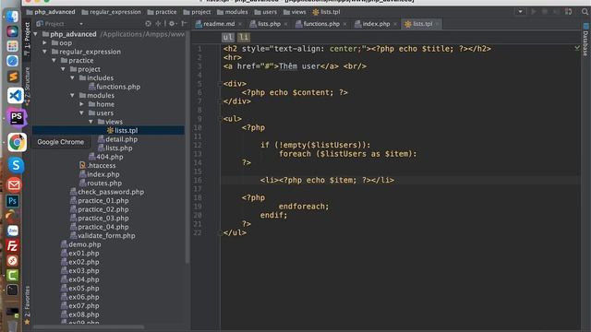Open PhpStorm from the dock
Viewport: 591px width, 332px height.
[x=17, y=117]
